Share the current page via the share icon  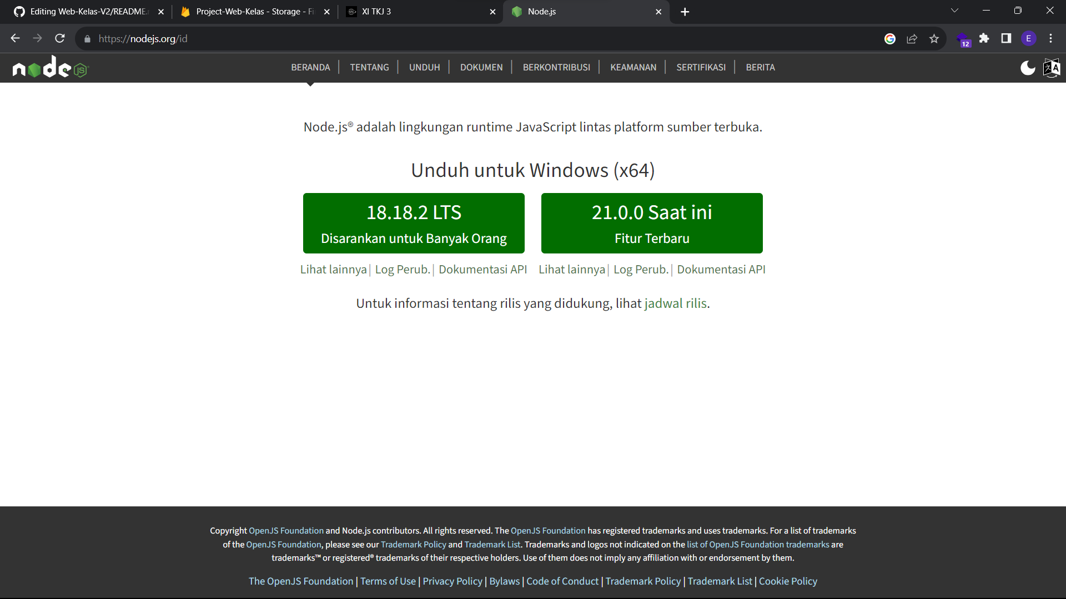coord(912,38)
